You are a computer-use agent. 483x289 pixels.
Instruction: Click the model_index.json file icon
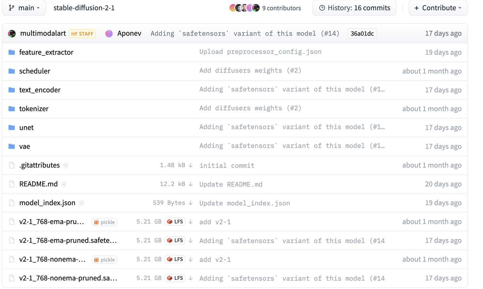click(x=12, y=203)
